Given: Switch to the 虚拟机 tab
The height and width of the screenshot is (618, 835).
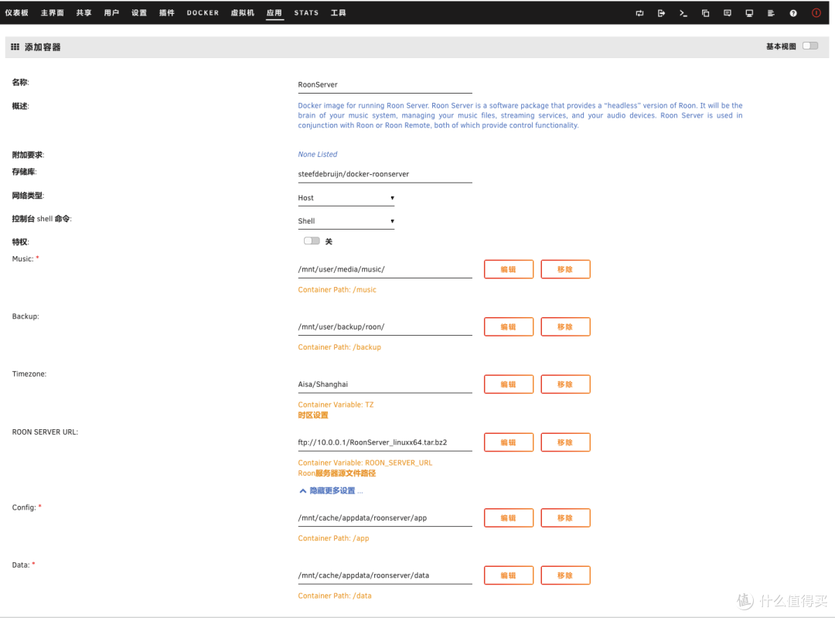Looking at the screenshot, I should (x=242, y=13).
